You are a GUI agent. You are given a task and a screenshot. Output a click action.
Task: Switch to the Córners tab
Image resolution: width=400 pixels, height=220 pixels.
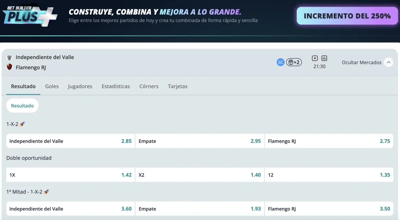pyautogui.click(x=149, y=86)
